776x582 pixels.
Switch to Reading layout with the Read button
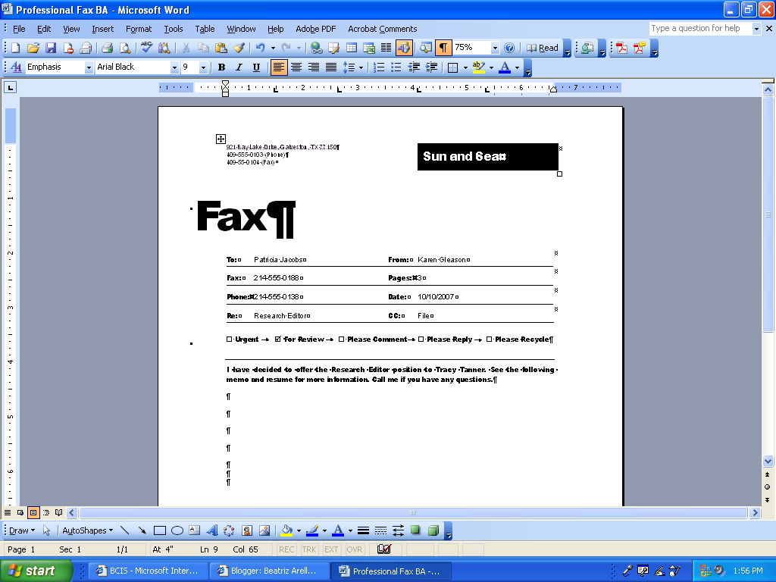pyautogui.click(x=543, y=48)
